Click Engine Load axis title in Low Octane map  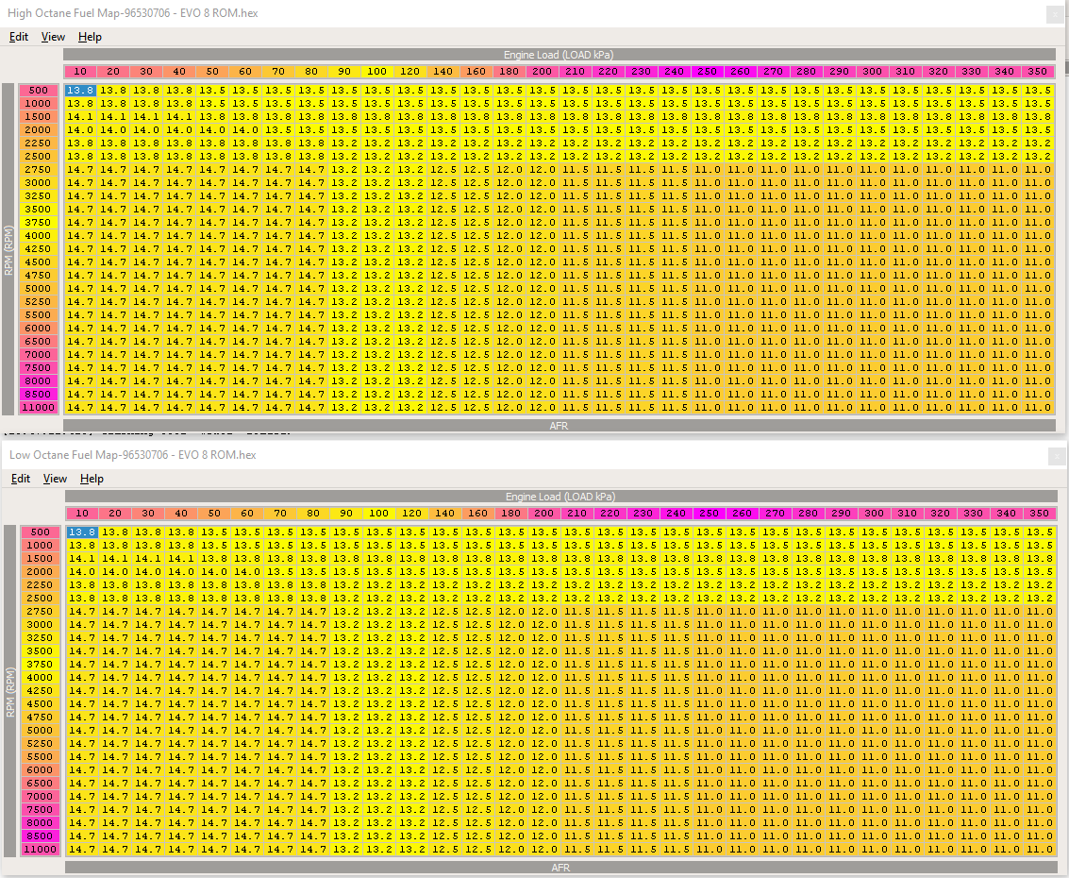(560, 497)
